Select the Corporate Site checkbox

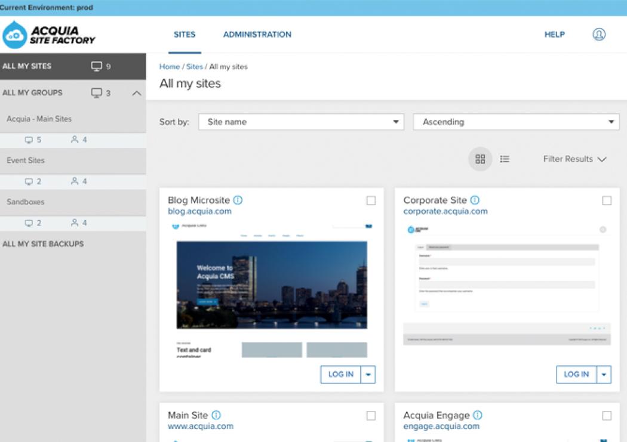point(607,200)
